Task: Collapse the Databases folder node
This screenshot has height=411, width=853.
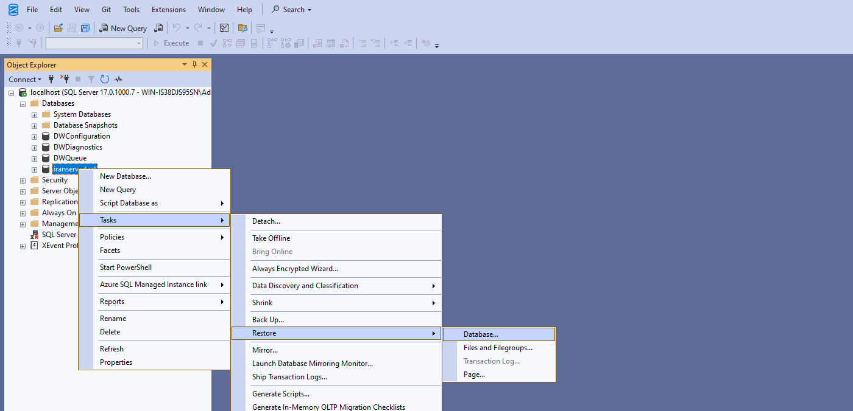Action: [x=23, y=103]
